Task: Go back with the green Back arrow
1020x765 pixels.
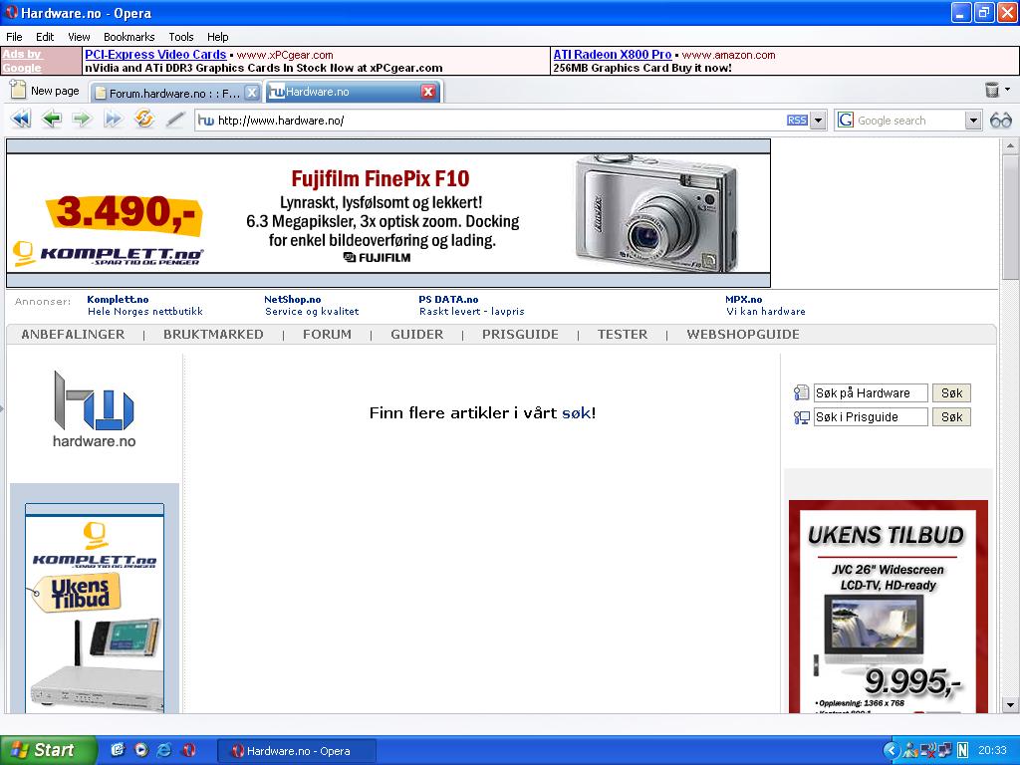Action: [x=52, y=120]
